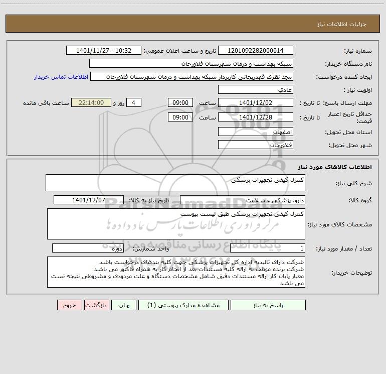Click the unit of measure field دوره
The image size is (386, 374).
[88, 248]
